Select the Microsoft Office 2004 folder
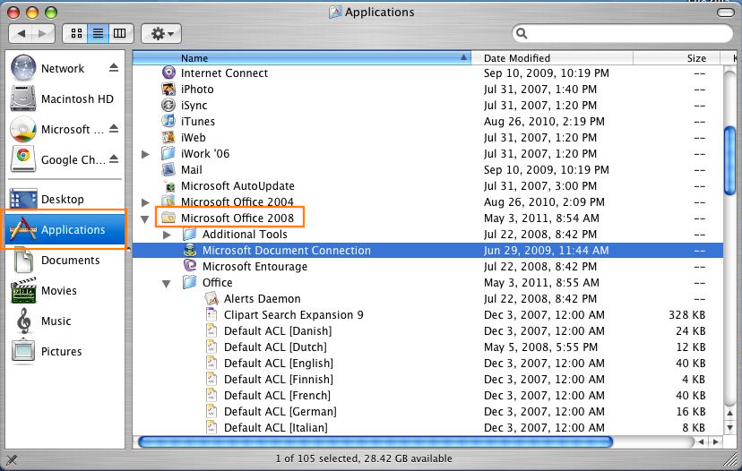The image size is (742, 471). tap(227, 201)
